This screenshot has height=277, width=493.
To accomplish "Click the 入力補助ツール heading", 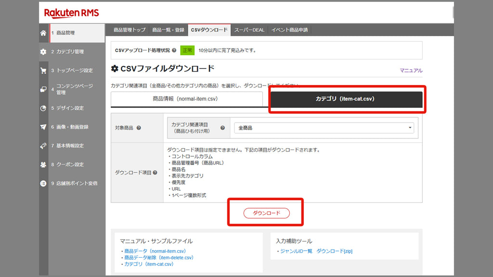I will coord(294,241).
